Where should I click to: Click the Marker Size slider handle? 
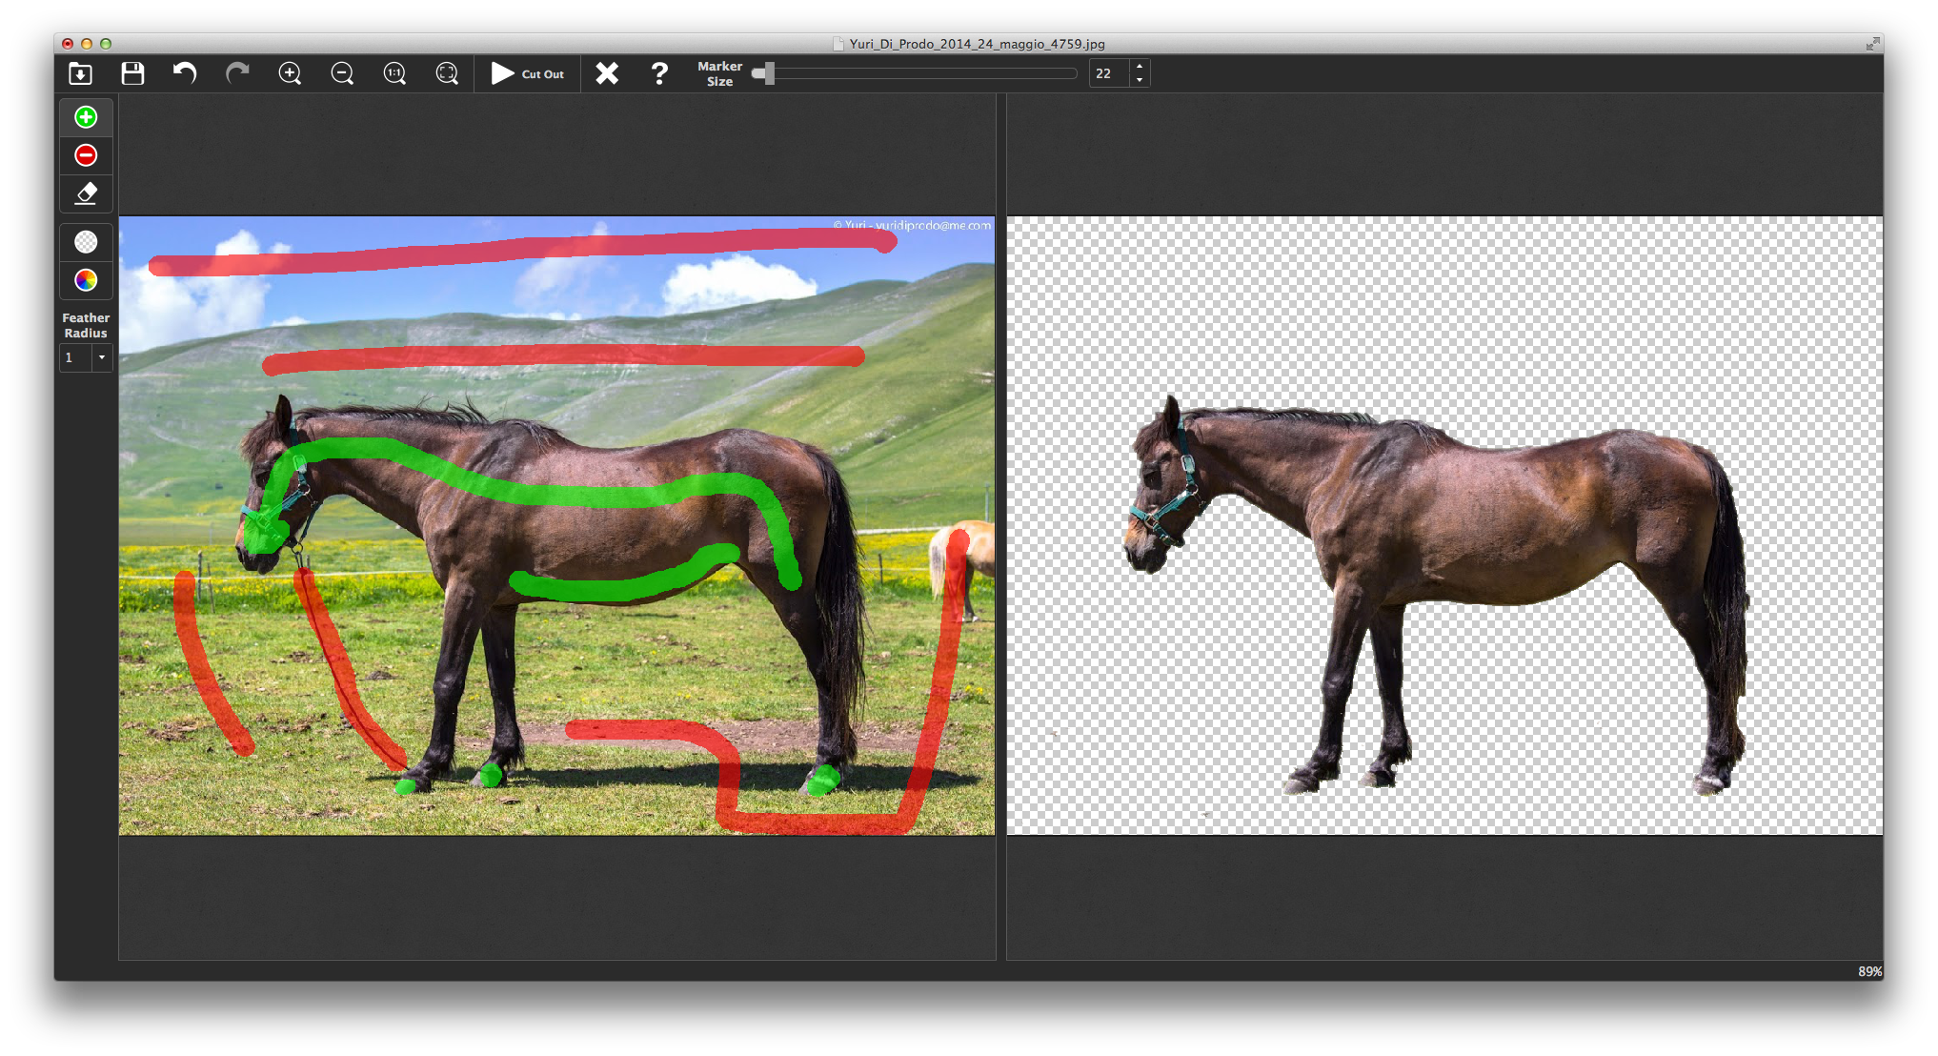click(768, 73)
